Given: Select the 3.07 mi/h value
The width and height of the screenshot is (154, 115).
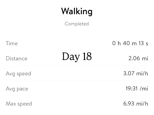Looking at the screenshot, I should [x=136, y=74].
